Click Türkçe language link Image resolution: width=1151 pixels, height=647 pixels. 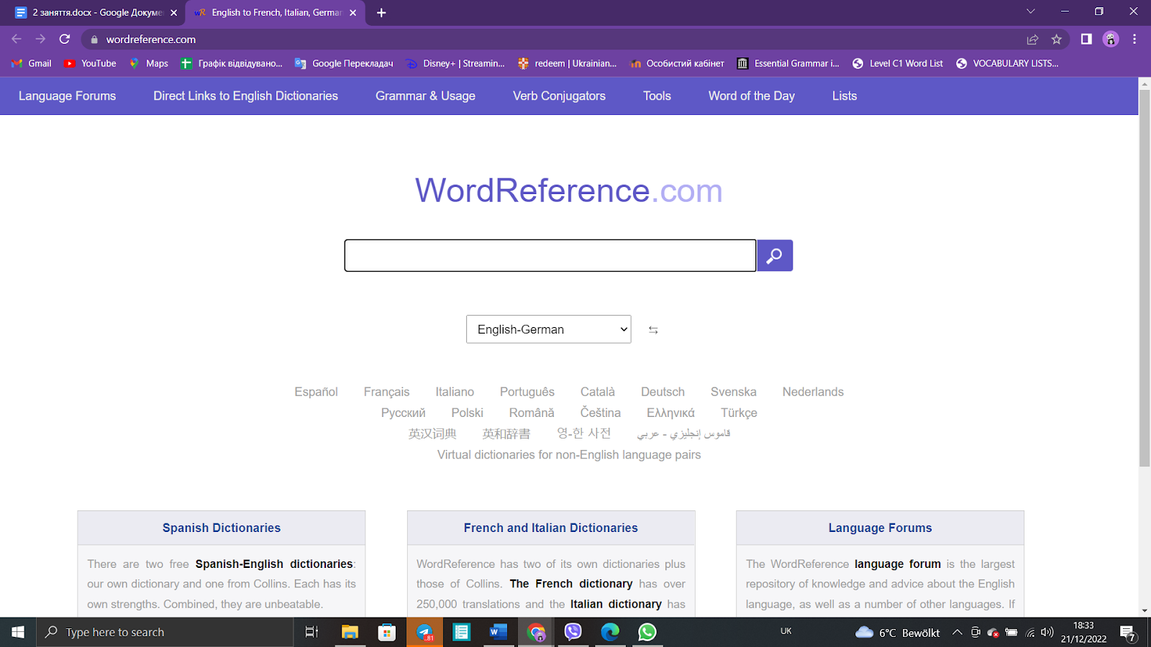click(x=739, y=413)
